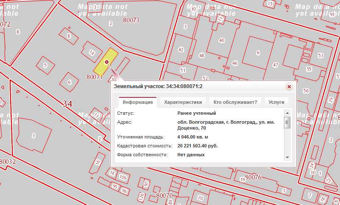Screen dimensions: 340x205
Task: Select map parcel labeled 109
Action: [x=123, y=177]
